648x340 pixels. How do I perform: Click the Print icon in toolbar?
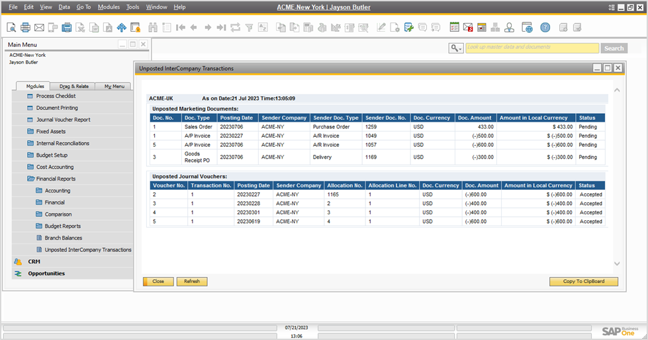pyautogui.click(x=25, y=28)
